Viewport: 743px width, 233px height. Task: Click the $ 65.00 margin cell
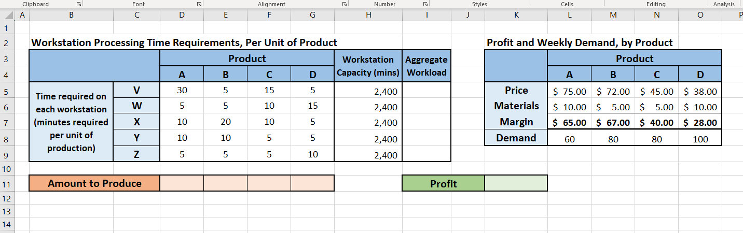pos(569,123)
